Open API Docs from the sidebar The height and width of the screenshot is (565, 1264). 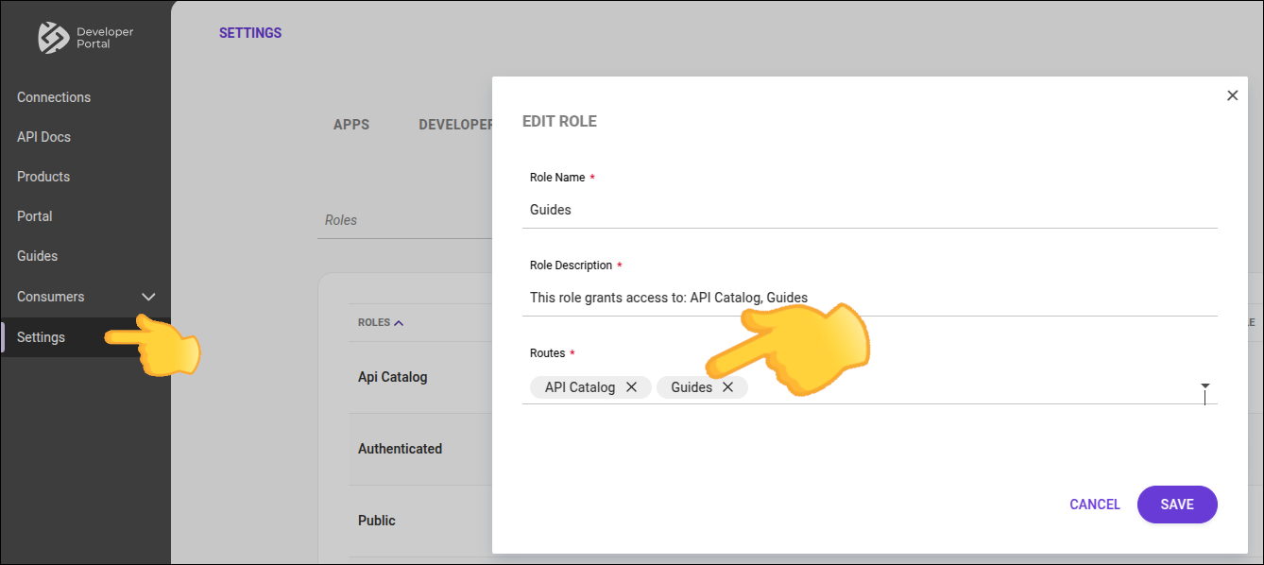(43, 136)
